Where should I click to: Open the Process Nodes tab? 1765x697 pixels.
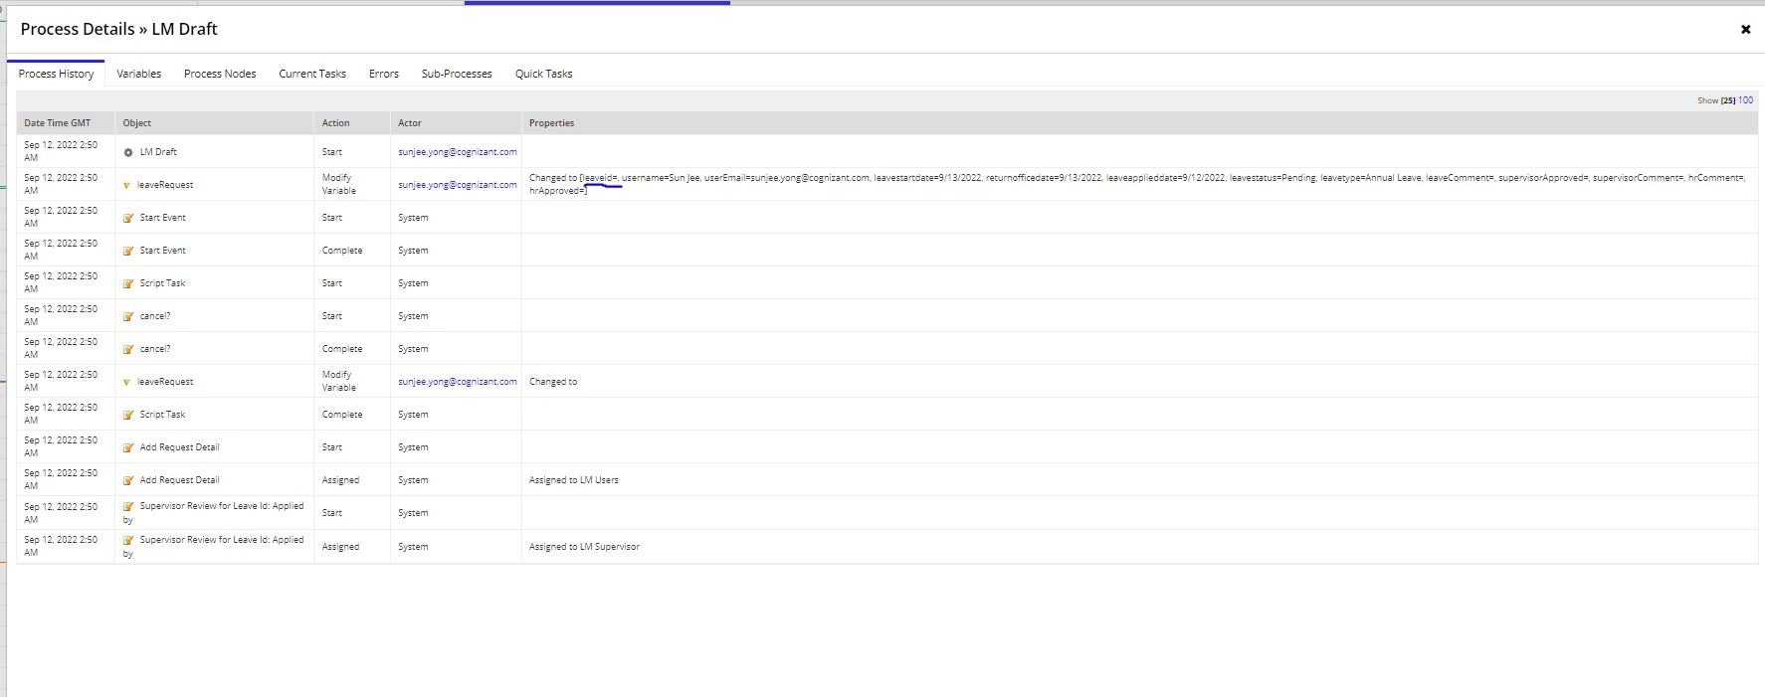[220, 74]
